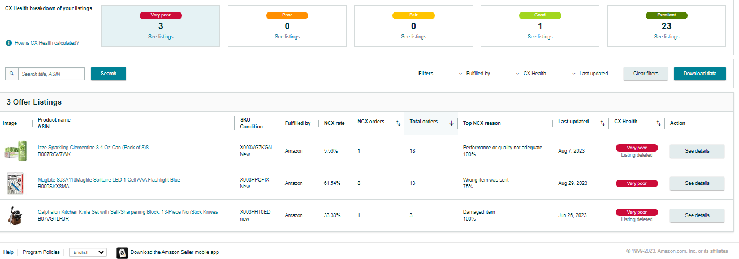739x259 pixels.
Task: Expand the CX Health filter dropdown
Action: [531, 74]
